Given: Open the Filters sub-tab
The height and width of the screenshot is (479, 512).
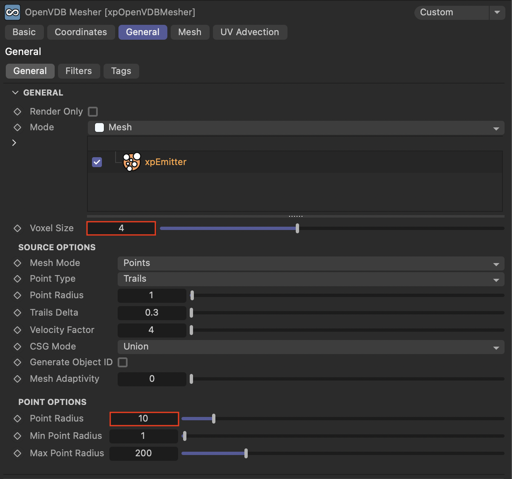Looking at the screenshot, I should pos(79,71).
